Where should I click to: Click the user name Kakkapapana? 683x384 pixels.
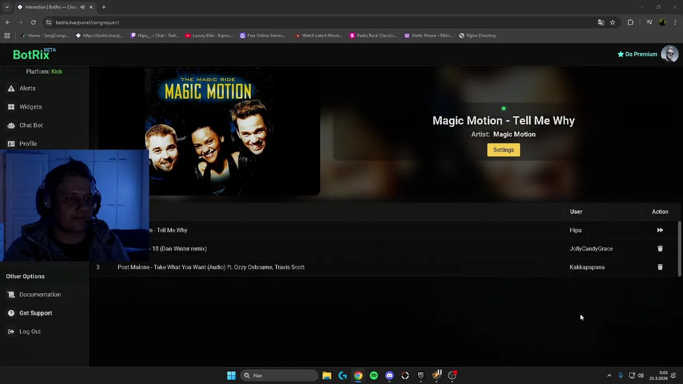coord(587,267)
